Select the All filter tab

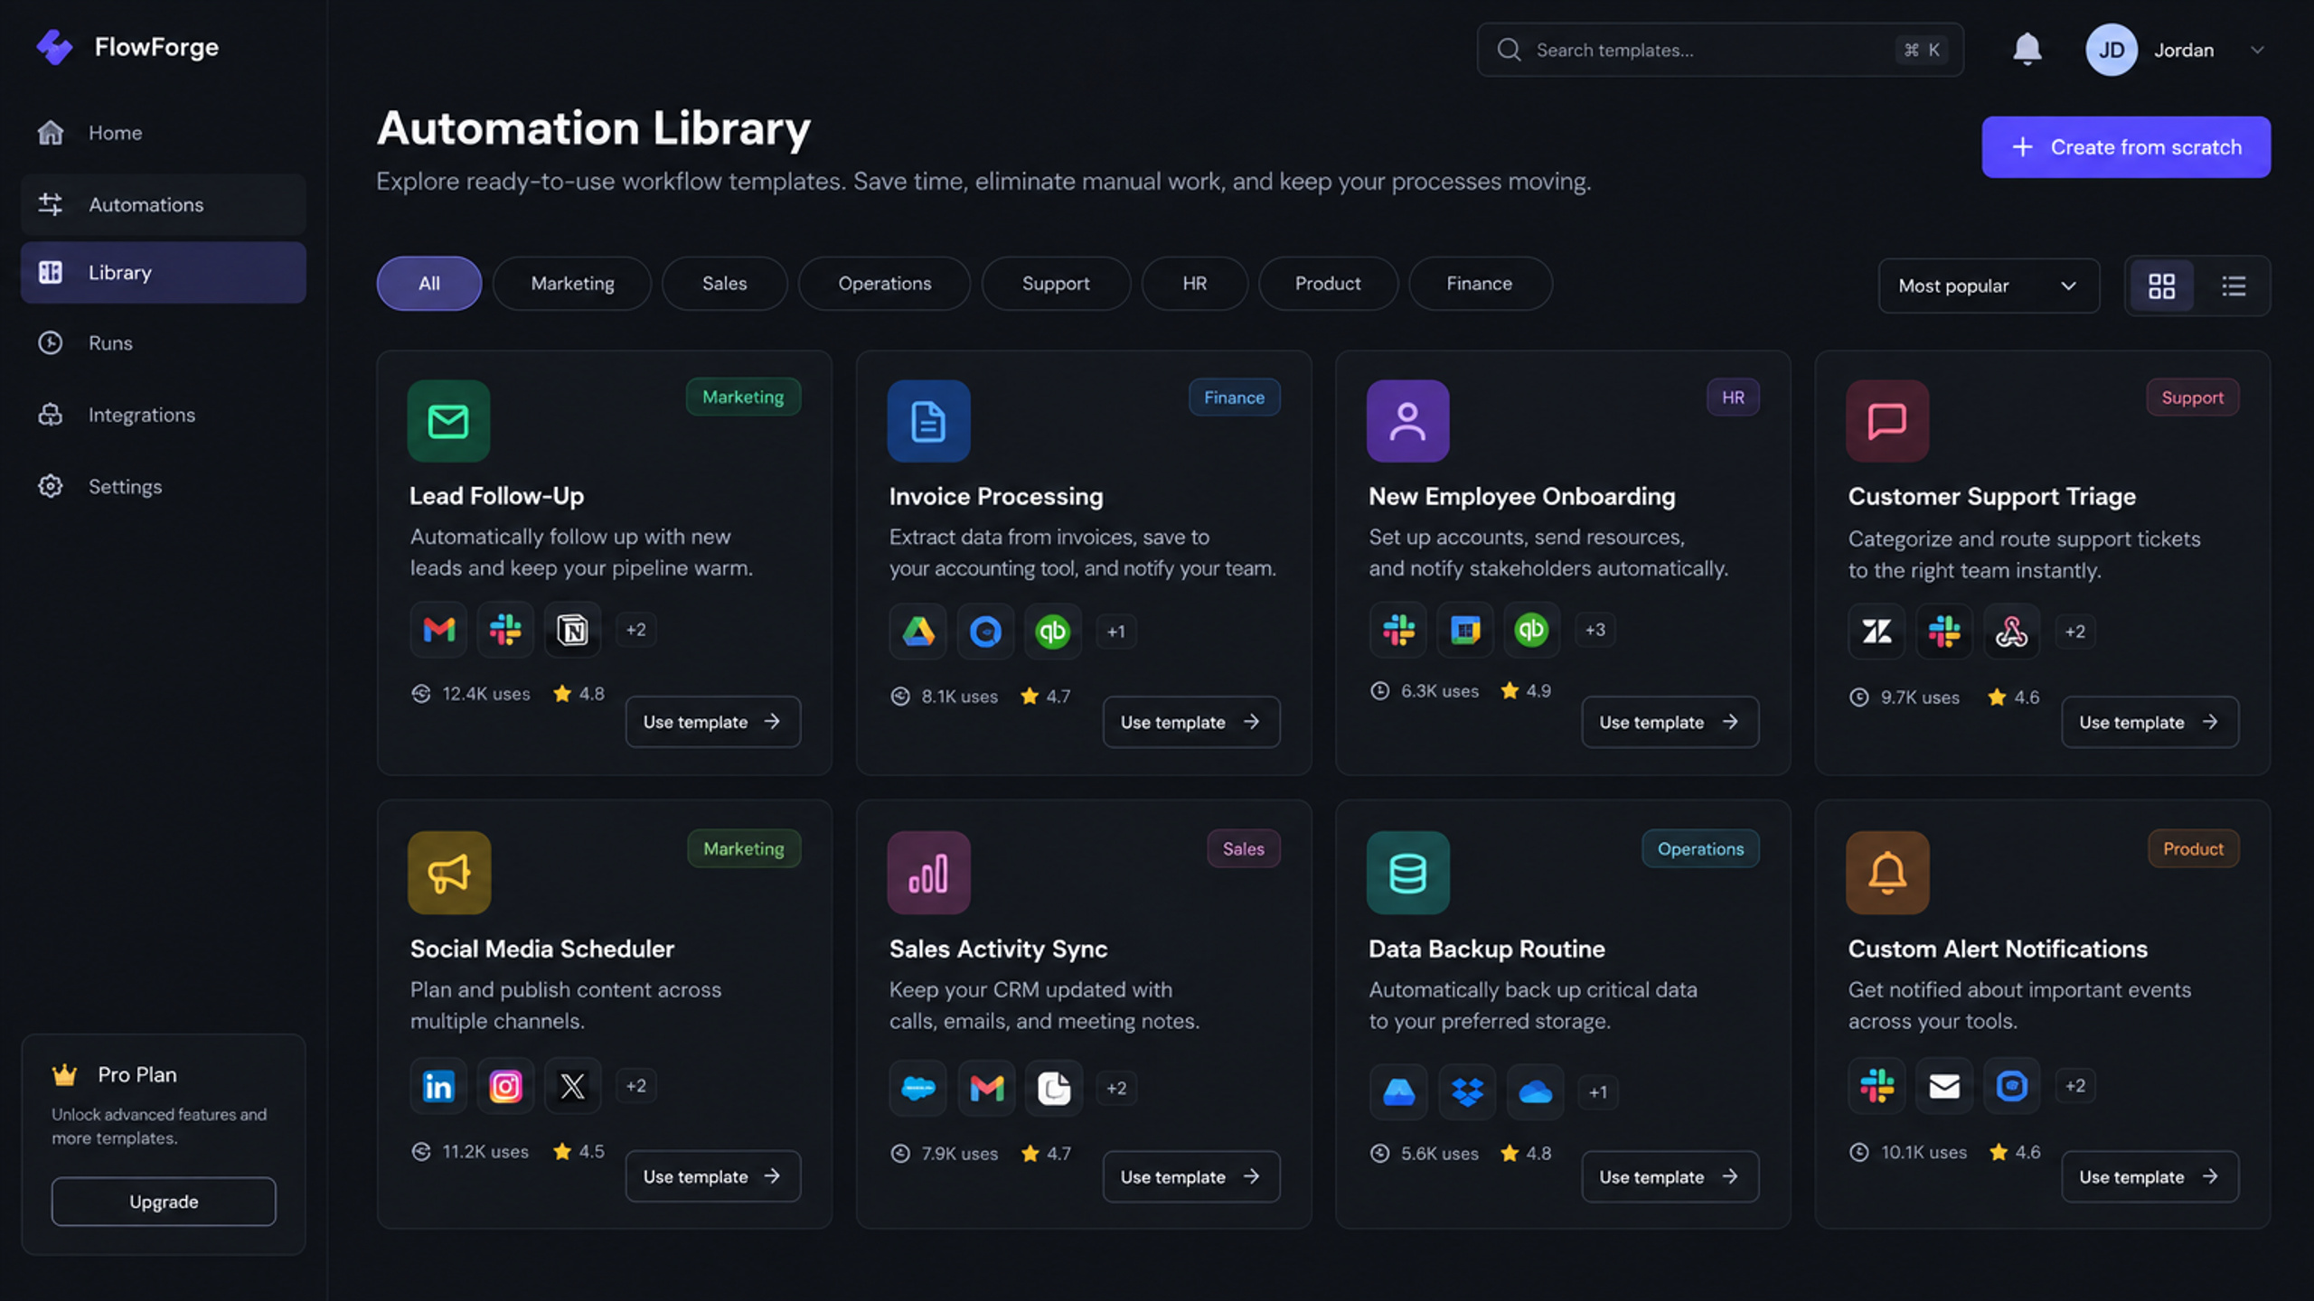click(429, 284)
